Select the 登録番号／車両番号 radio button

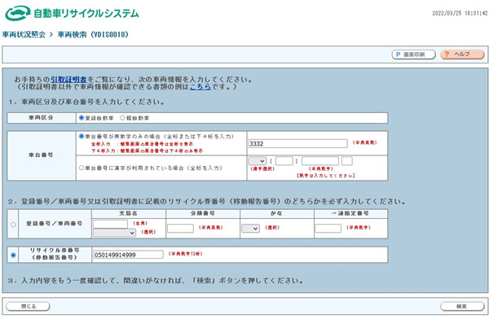(13, 225)
